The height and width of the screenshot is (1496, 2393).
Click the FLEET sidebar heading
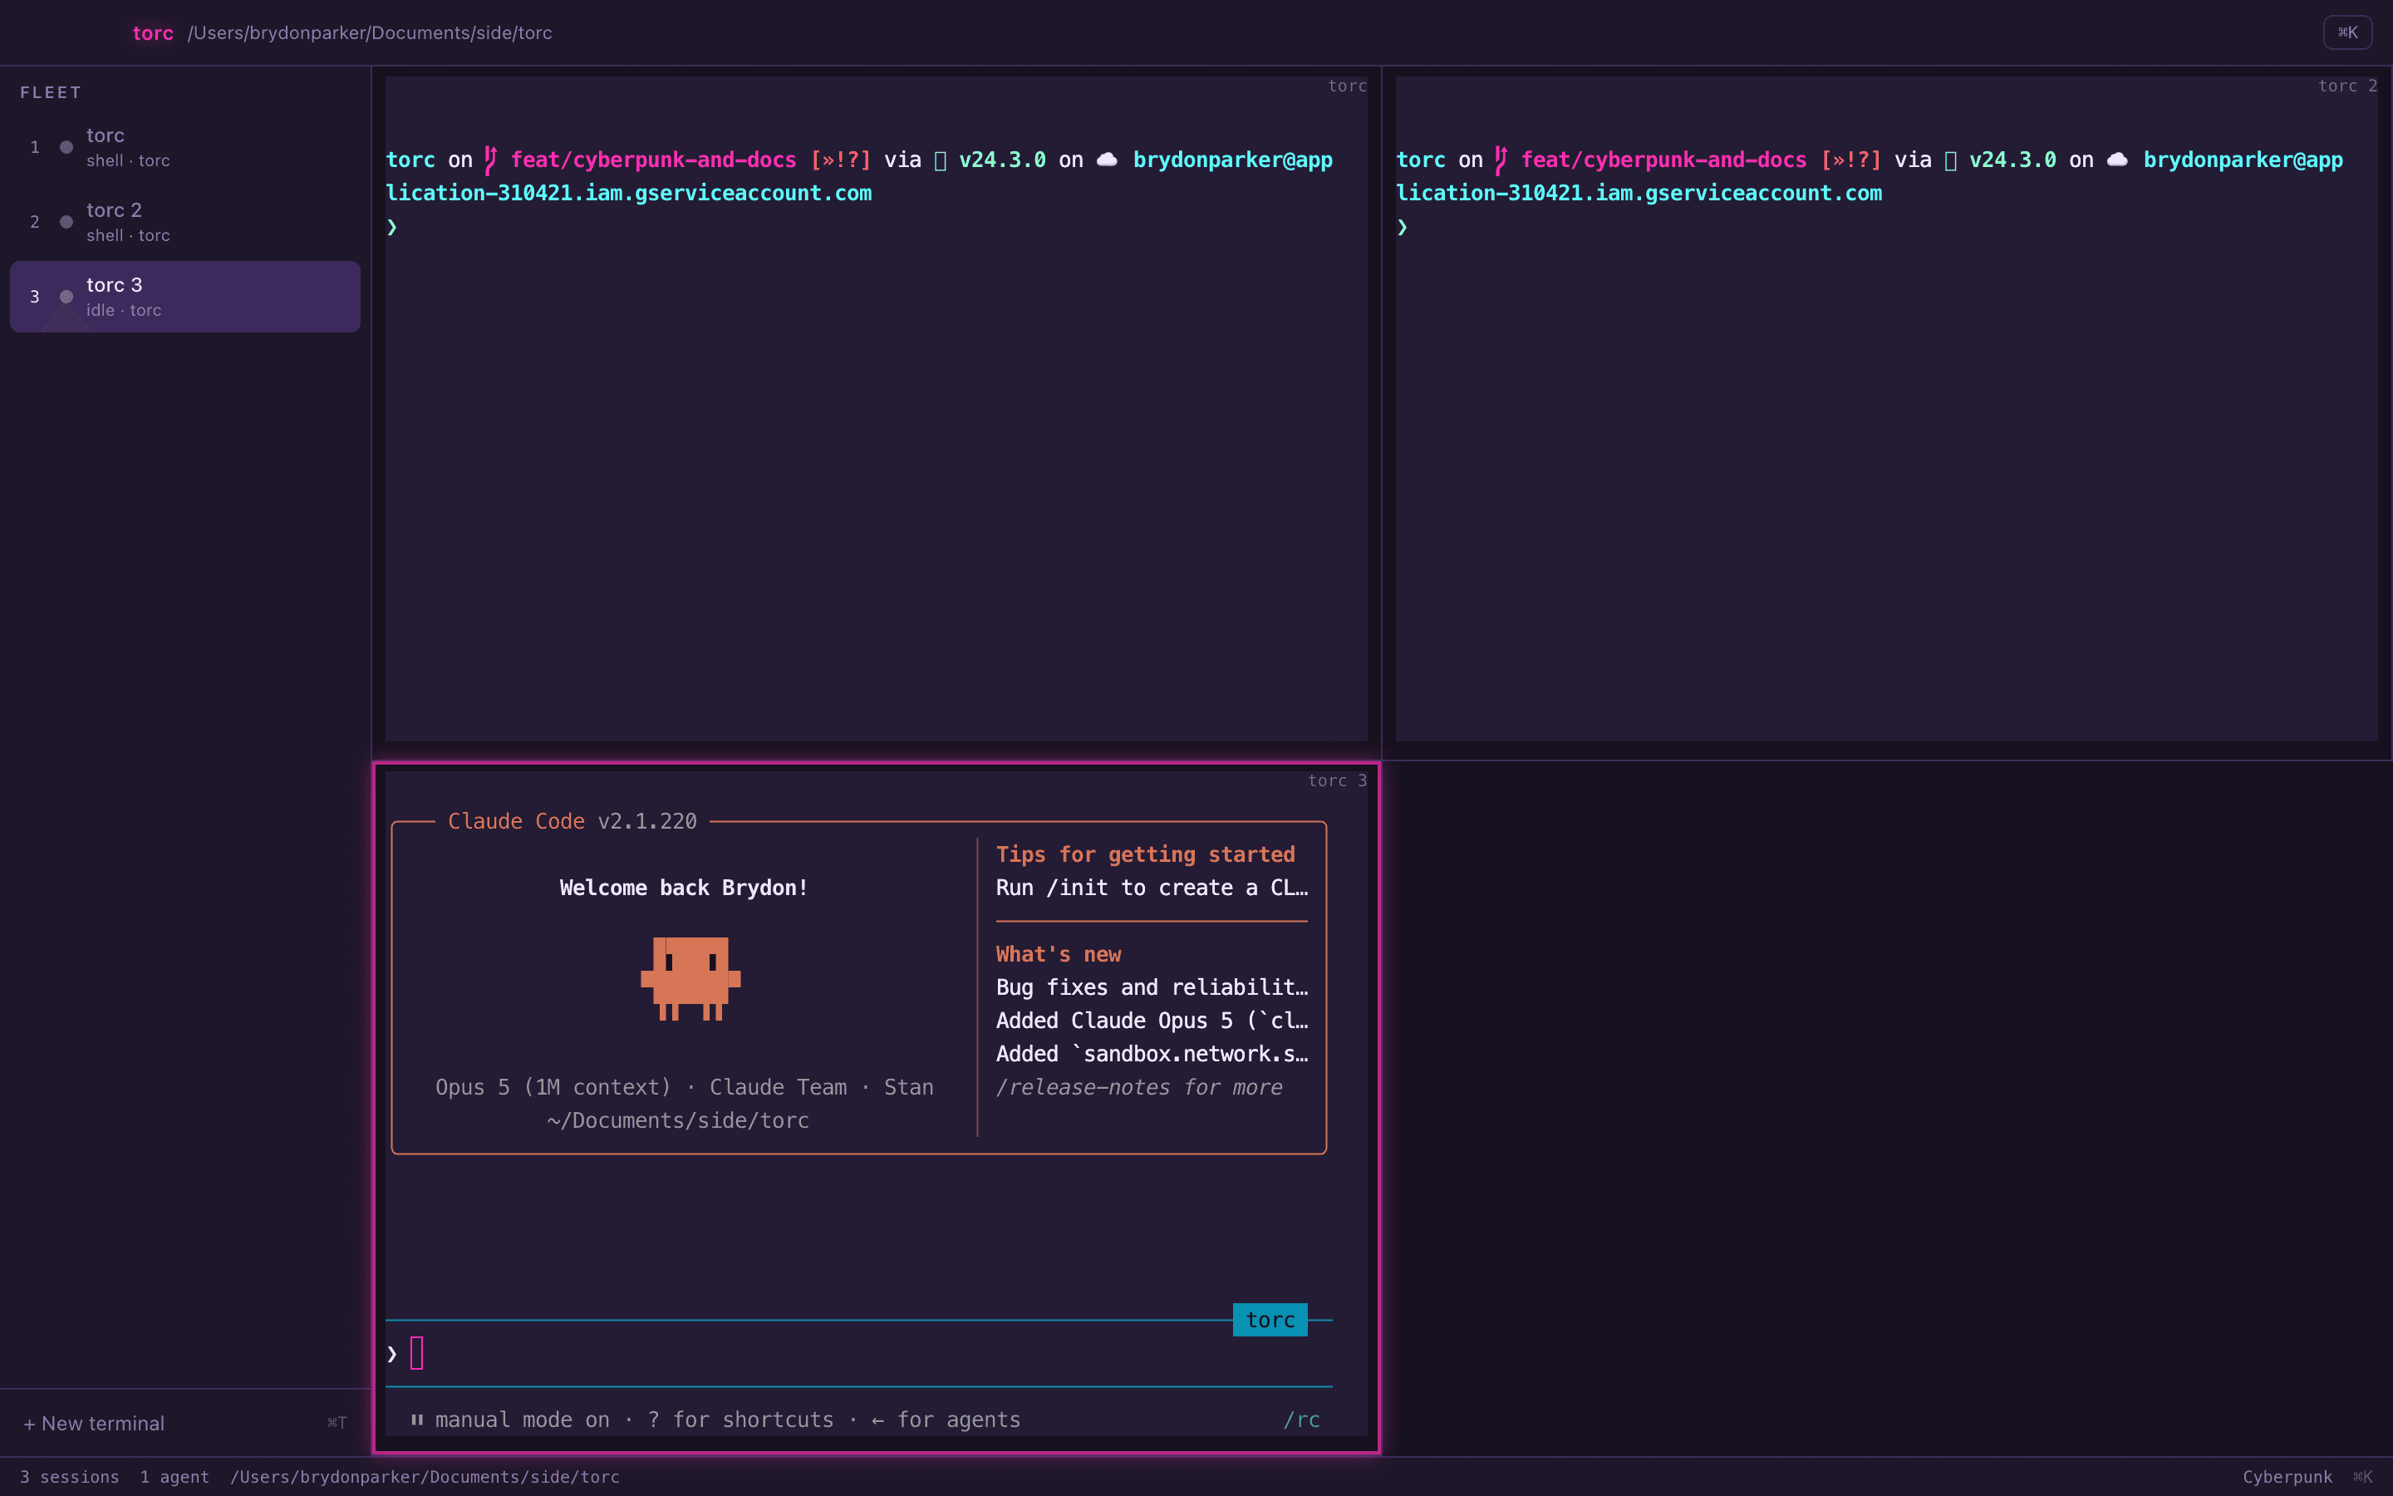pos(51,92)
